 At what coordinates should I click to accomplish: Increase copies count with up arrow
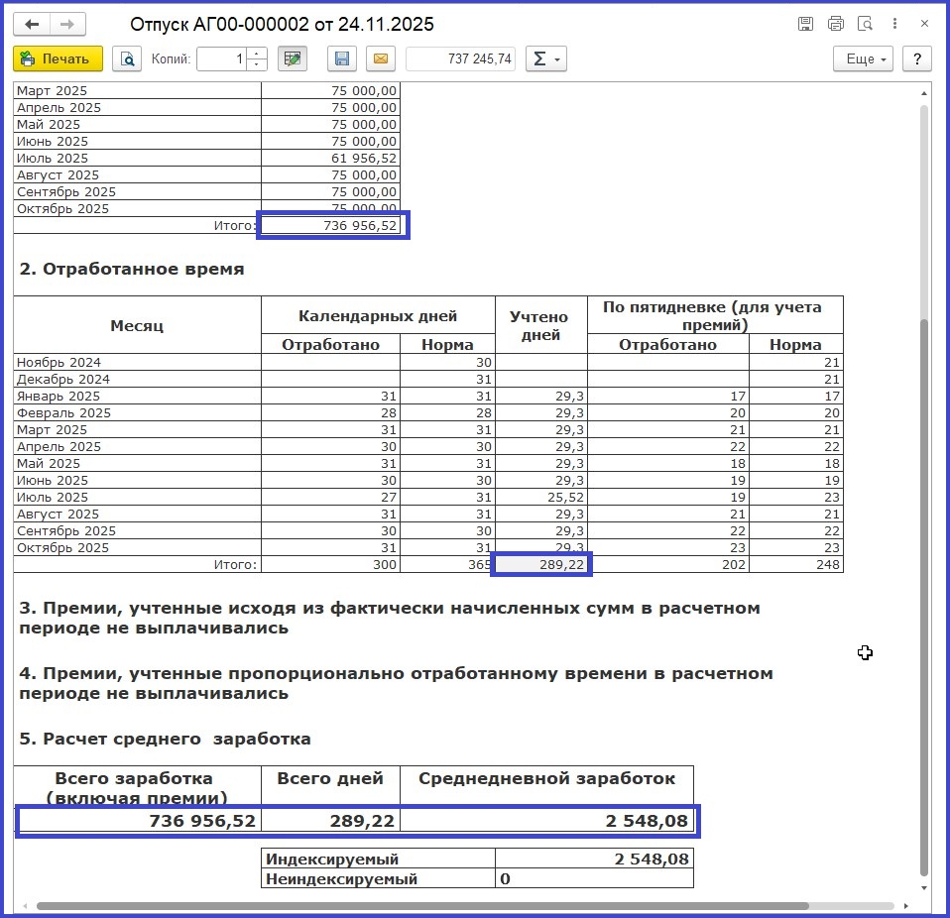[x=257, y=54]
